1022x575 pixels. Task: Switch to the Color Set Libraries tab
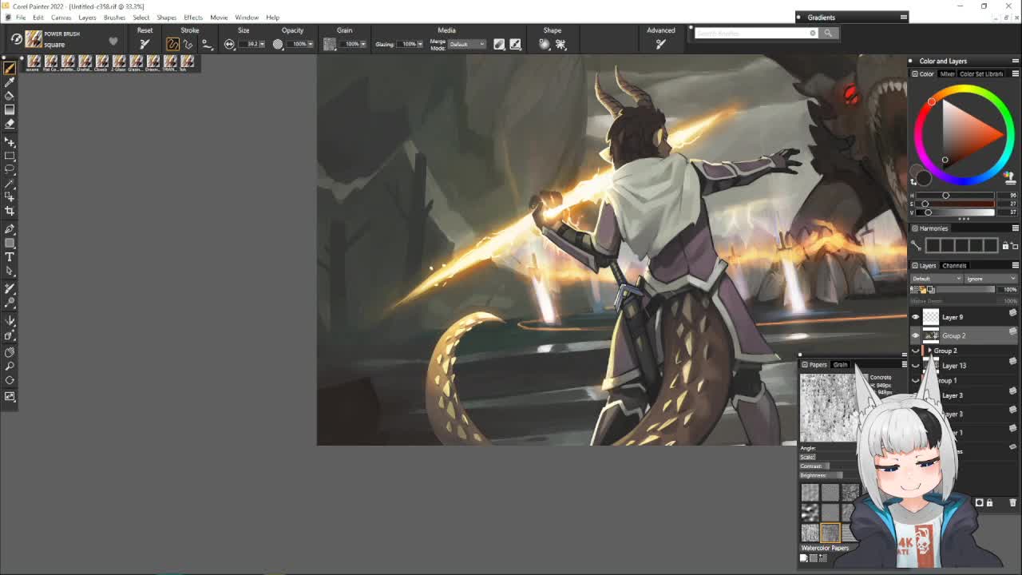point(981,74)
